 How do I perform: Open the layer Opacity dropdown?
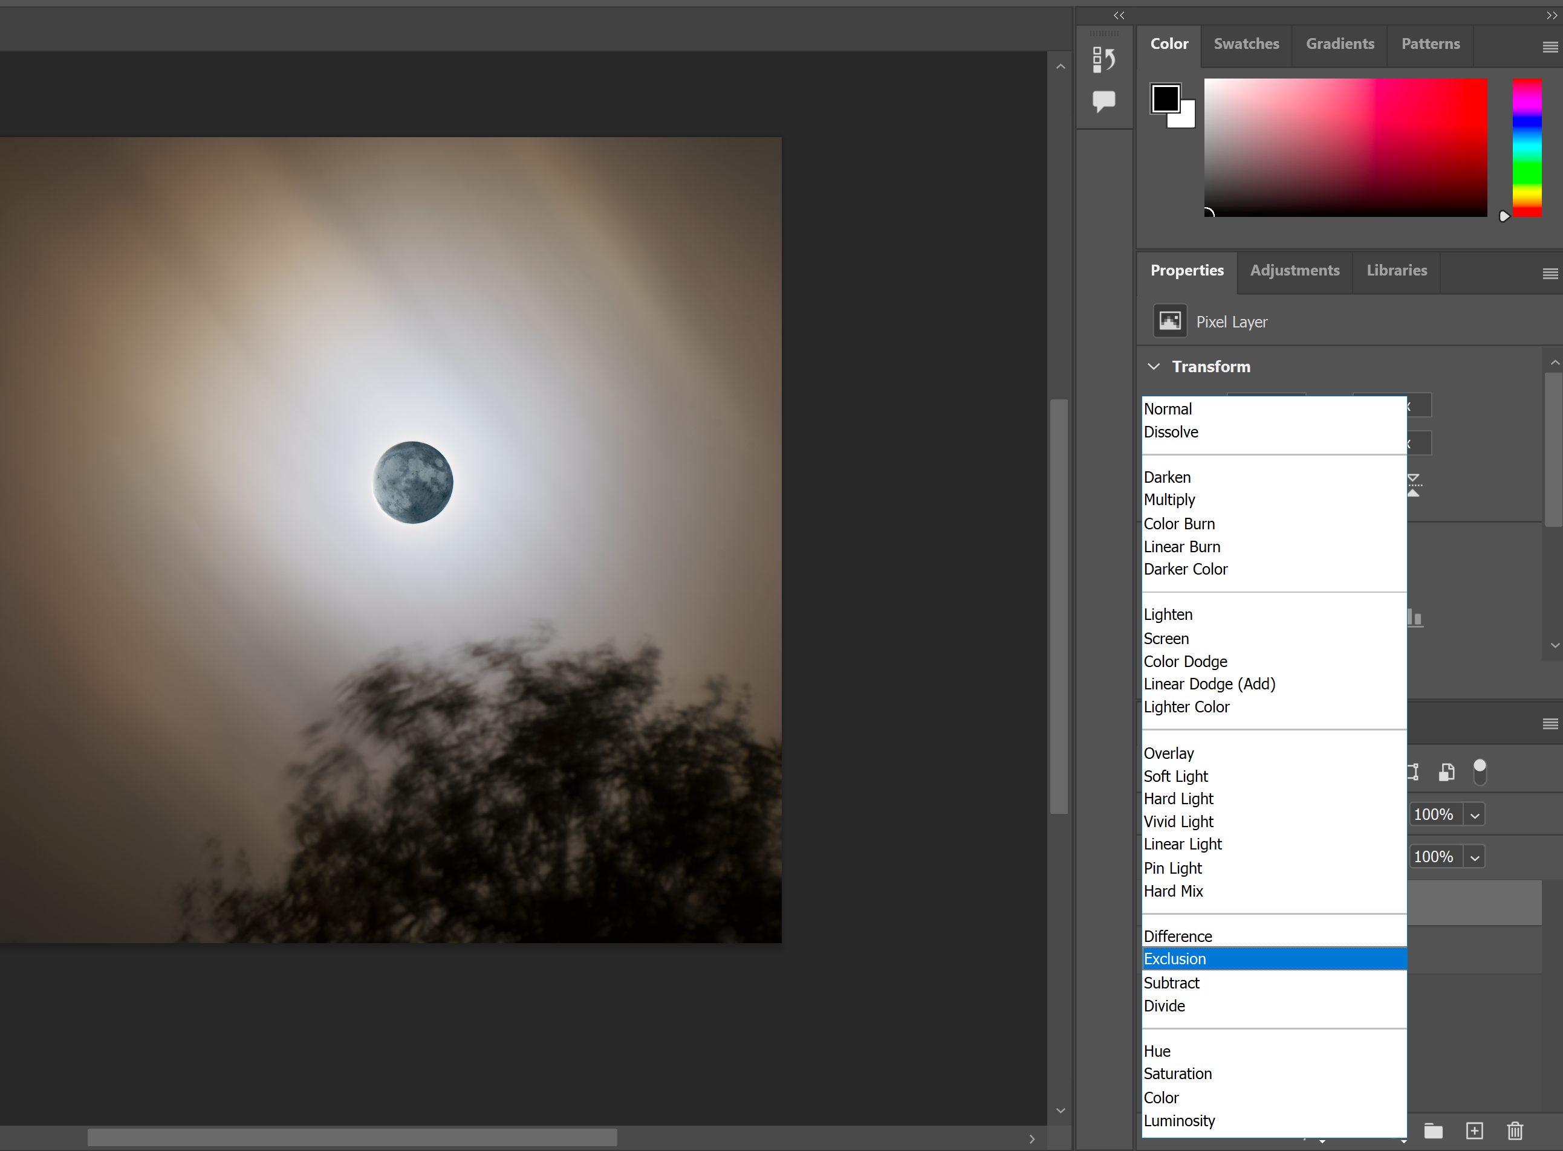coord(1475,814)
